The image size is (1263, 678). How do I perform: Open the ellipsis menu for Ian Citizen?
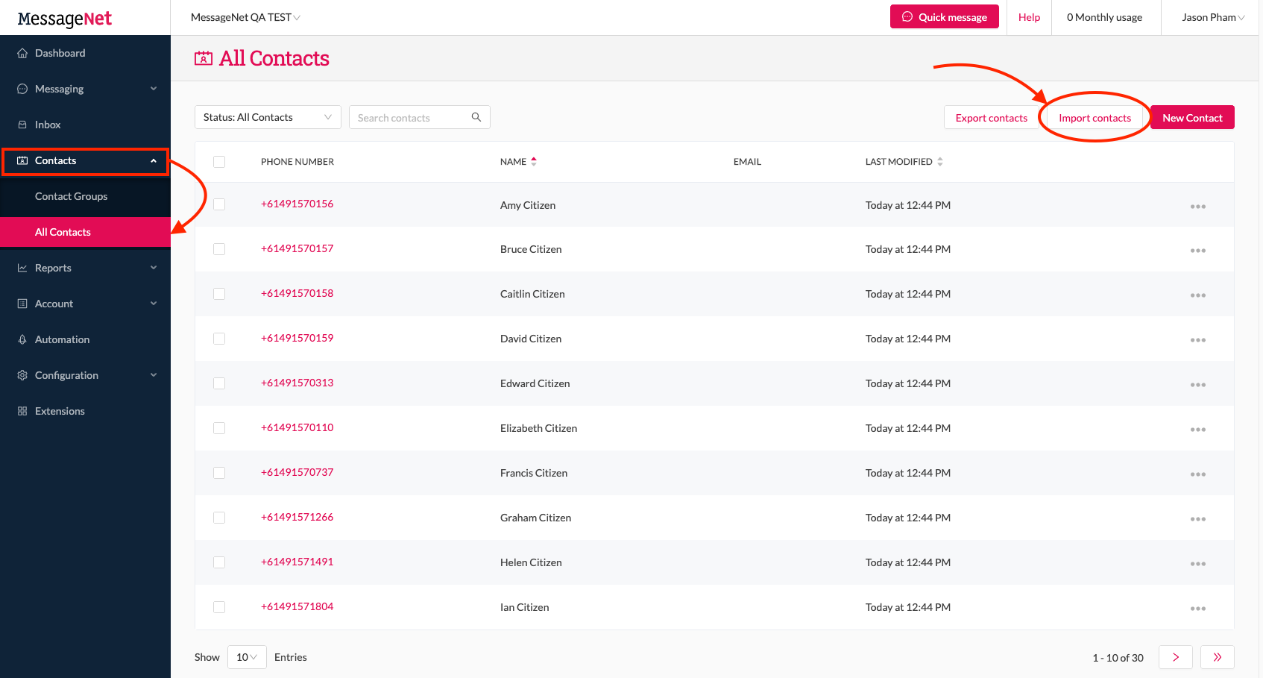point(1198,608)
